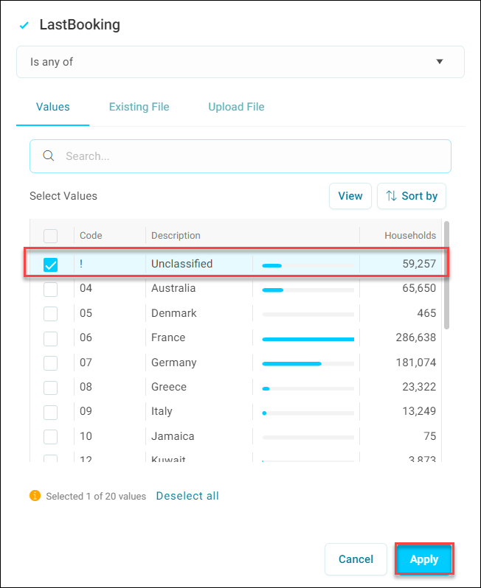This screenshot has height=588, width=481.
Task: Click the households value 59,257
Action: [419, 264]
